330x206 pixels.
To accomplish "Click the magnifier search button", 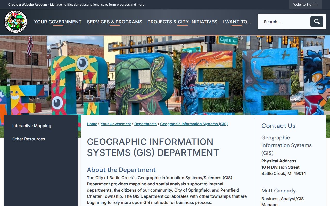I will (317, 22).
